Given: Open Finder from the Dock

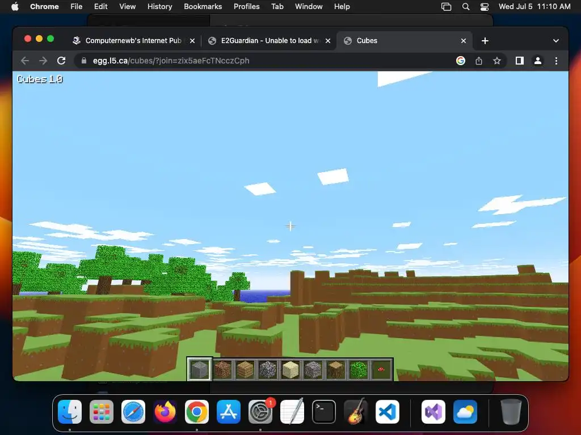Looking at the screenshot, I should pyautogui.click(x=70, y=412).
